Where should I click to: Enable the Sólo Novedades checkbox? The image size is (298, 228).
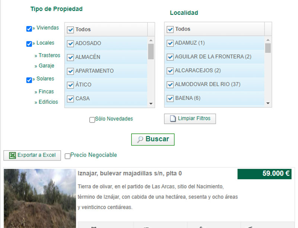[92, 120]
